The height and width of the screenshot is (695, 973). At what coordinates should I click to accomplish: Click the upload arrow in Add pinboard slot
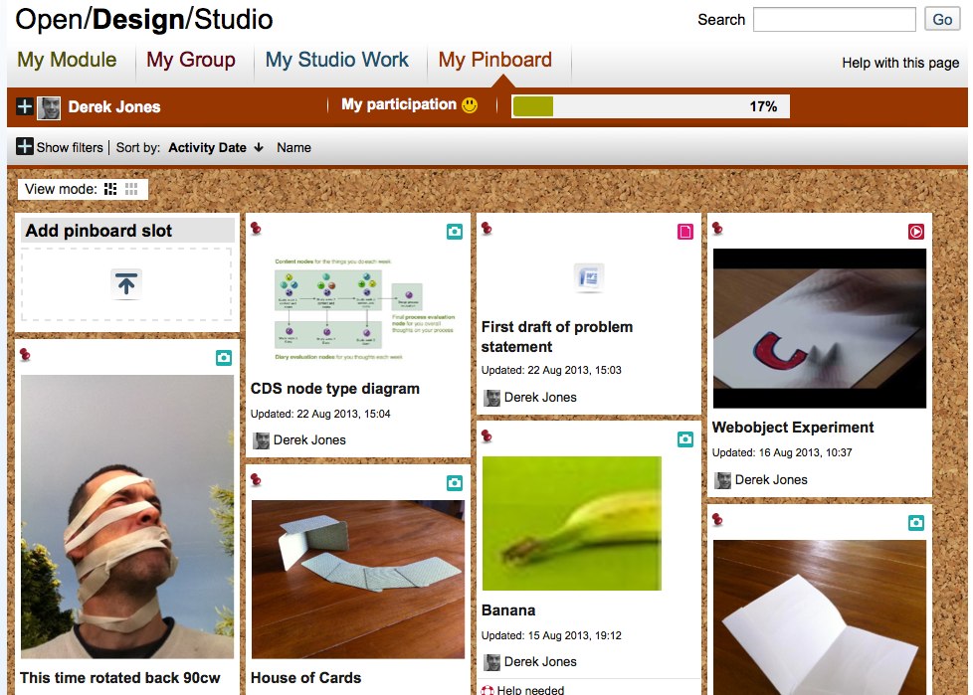[x=126, y=284]
